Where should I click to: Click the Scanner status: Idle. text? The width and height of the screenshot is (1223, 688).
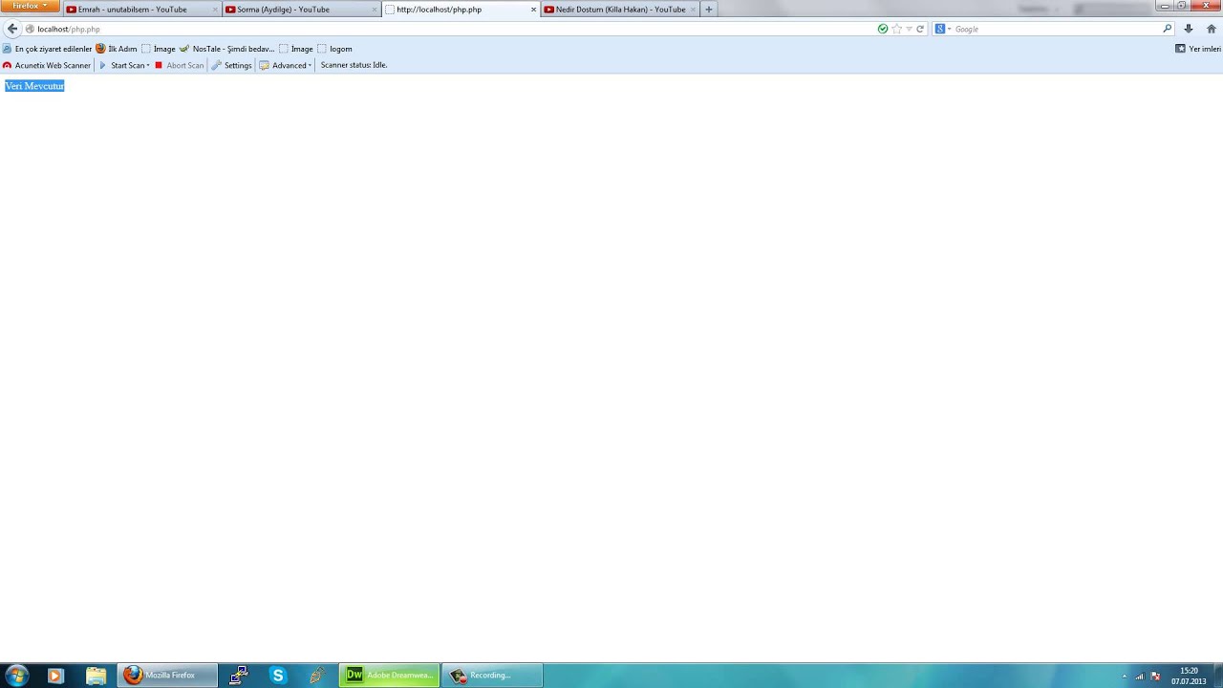[x=354, y=65]
